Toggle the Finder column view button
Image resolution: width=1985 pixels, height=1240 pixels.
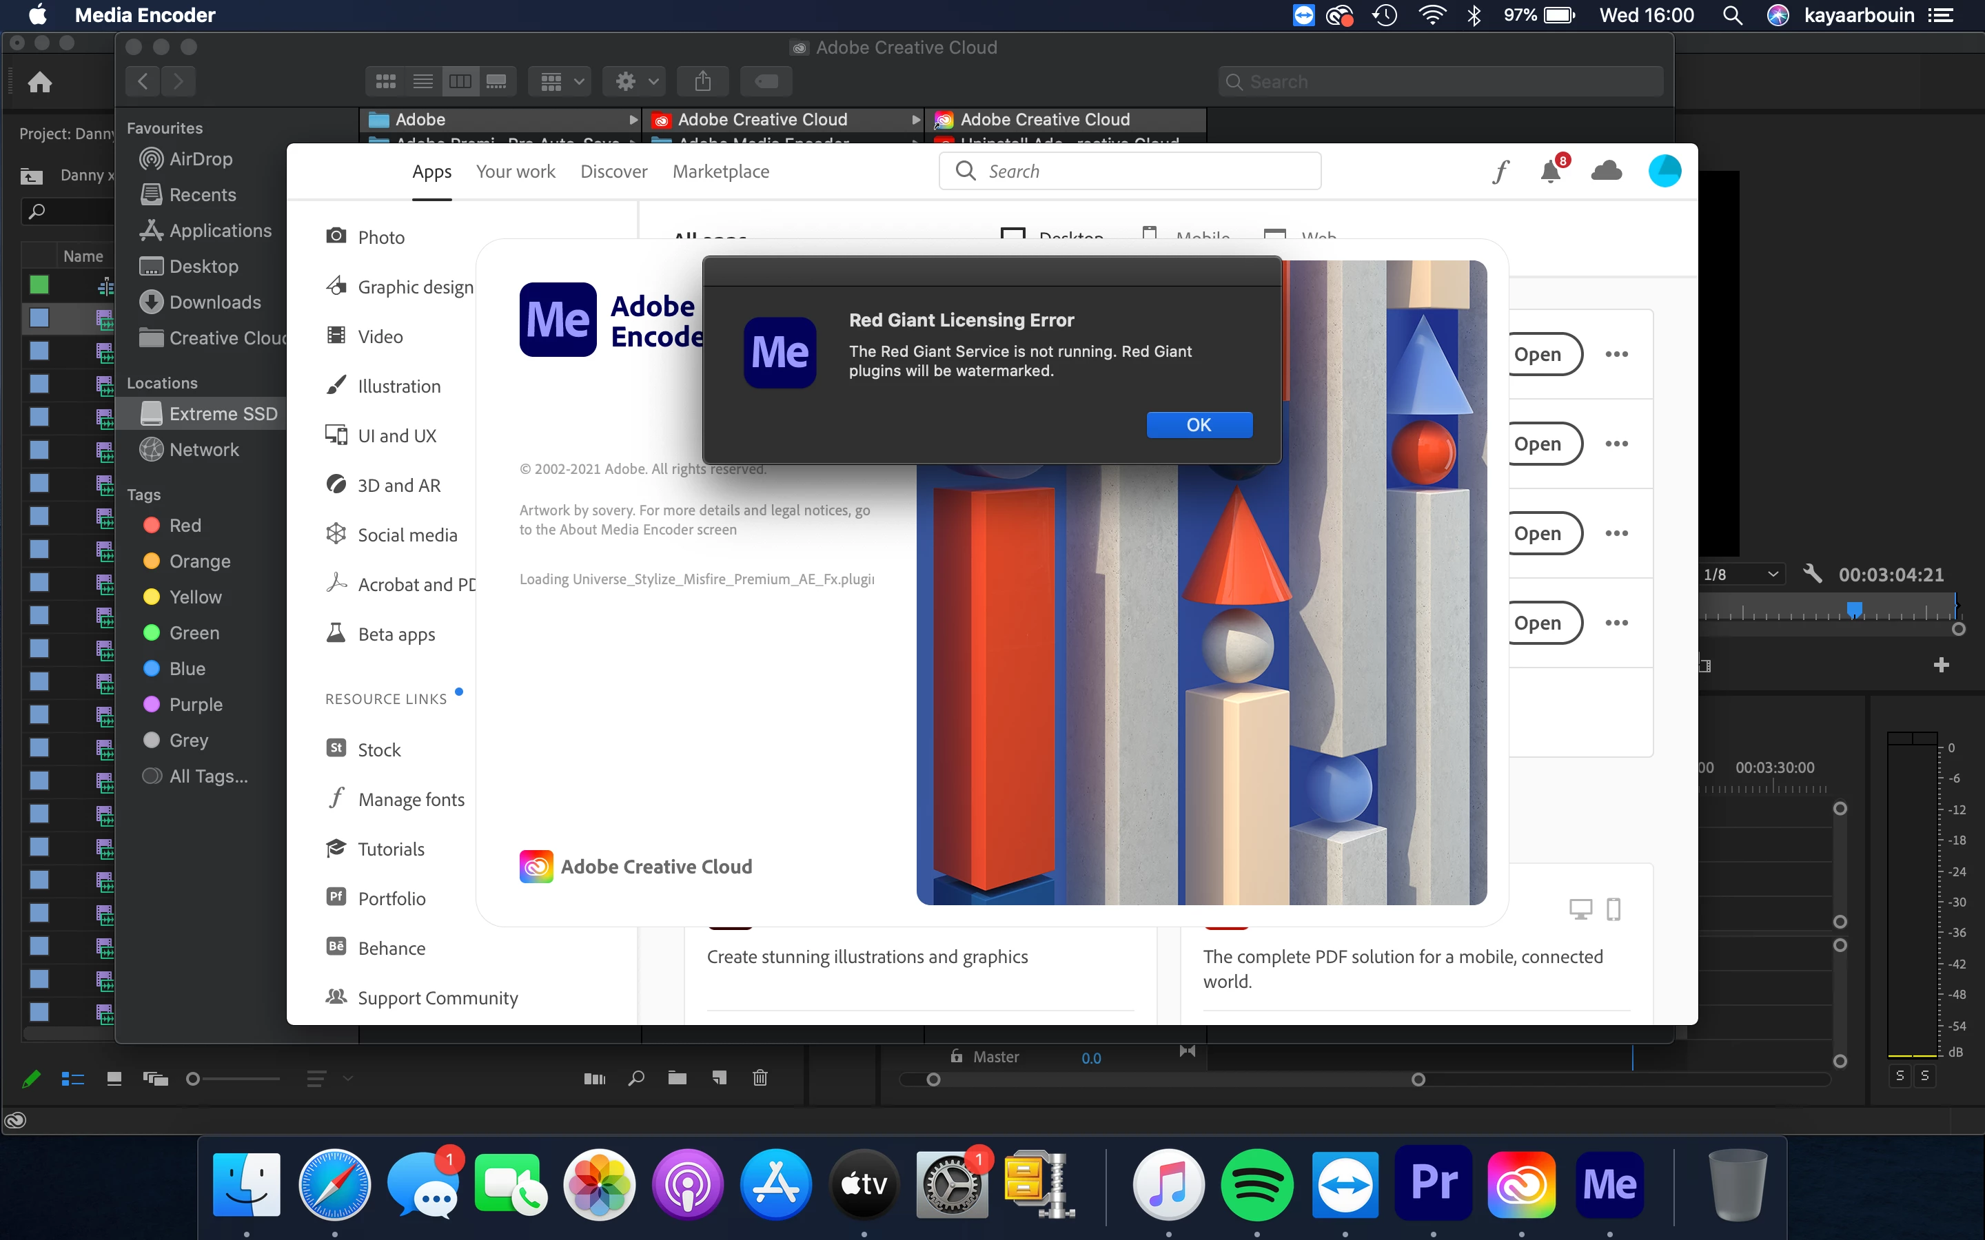(460, 81)
